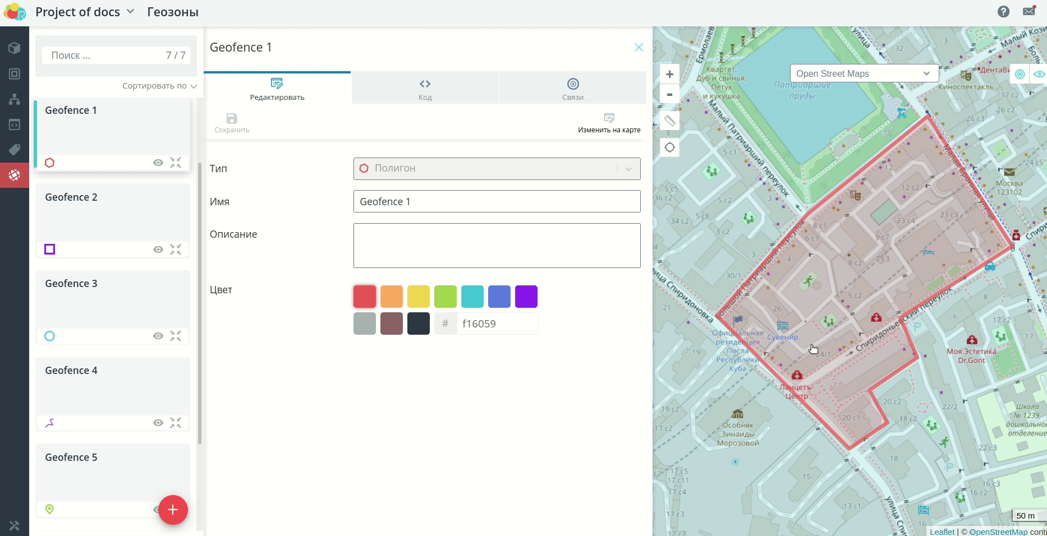This screenshot has height=536, width=1047.
Task: Zoom out on the map
Action: click(669, 94)
